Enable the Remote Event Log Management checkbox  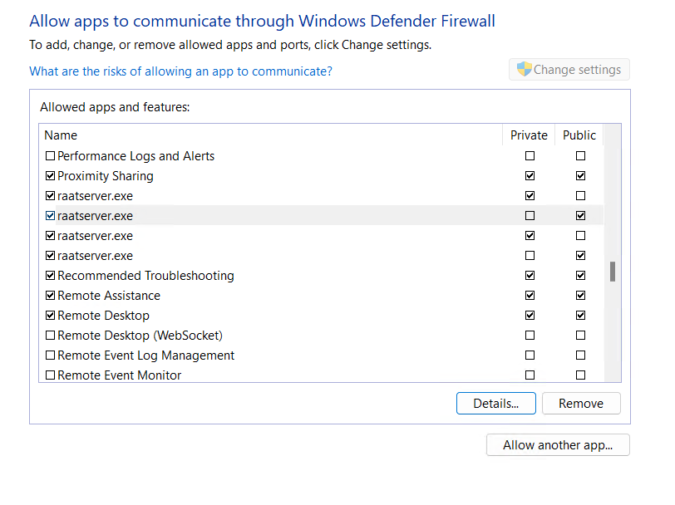(51, 355)
